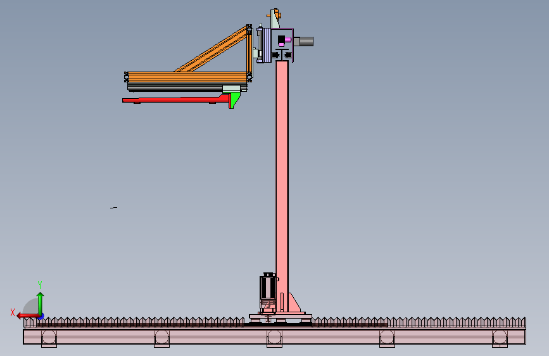
Task: Select the orange horizontal beam of the arm
Action: 187,77
